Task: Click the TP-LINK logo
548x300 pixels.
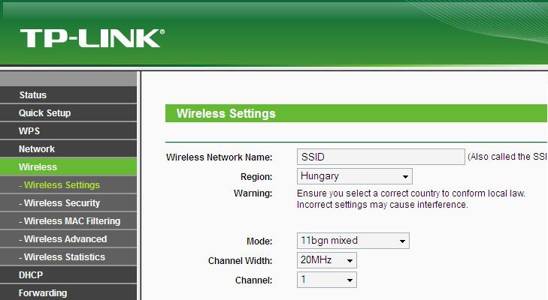Action: coord(92,38)
